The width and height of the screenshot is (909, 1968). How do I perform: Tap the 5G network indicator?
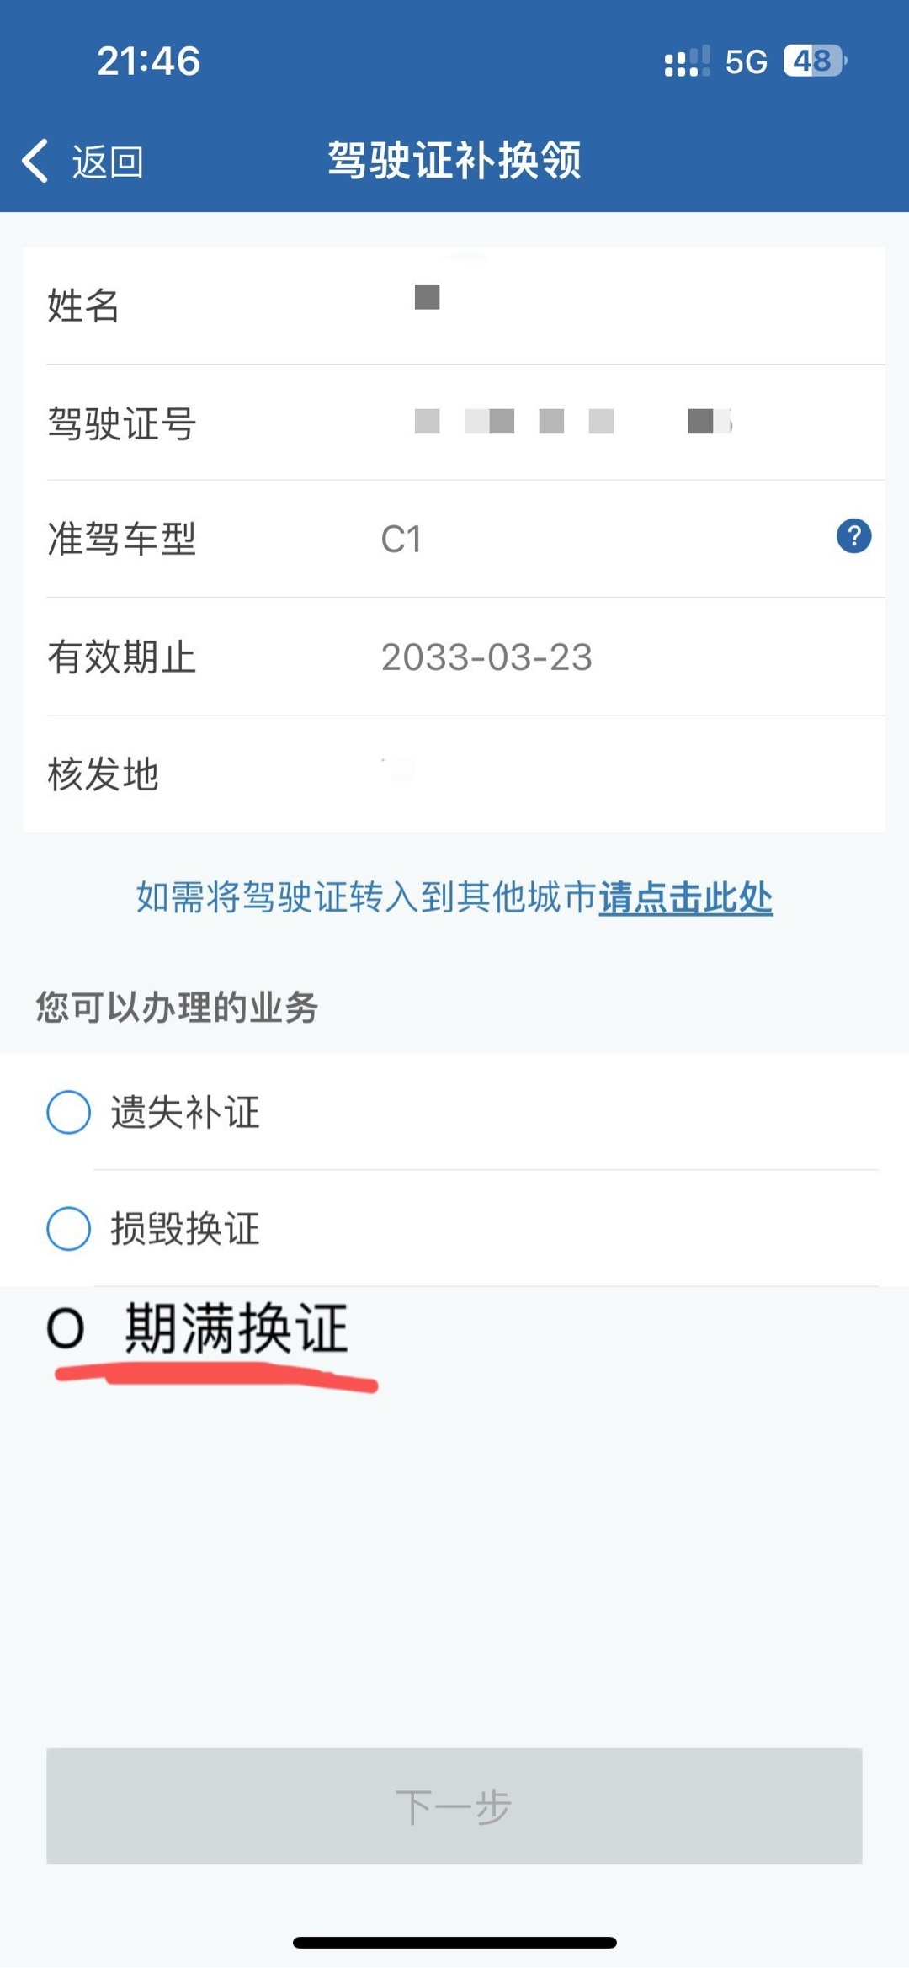click(x=746, y=61)
